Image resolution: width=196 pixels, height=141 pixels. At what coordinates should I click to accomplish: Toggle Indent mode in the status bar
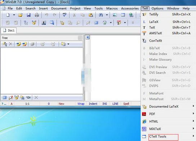click(x=93, y=104)
